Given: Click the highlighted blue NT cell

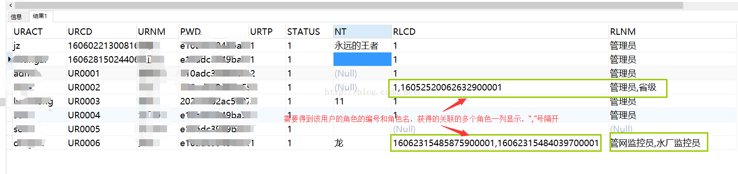Looking at the screenshot, I should click(x=362, y=59).
